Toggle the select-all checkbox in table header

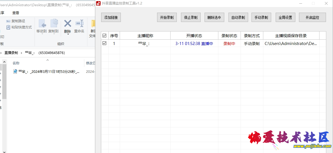pyautogui.click(x=105, y=36)
